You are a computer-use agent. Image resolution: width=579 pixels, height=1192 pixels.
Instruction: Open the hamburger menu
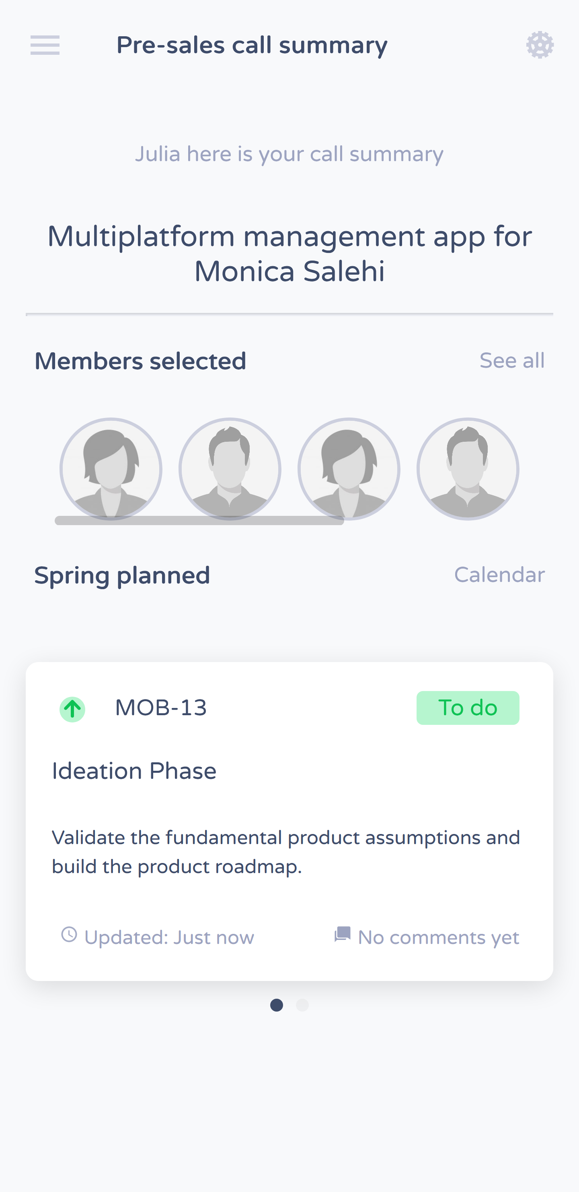coord(45,46)
